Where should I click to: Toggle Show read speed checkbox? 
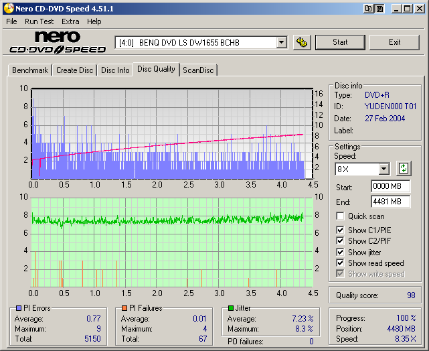tap(340, 263)
